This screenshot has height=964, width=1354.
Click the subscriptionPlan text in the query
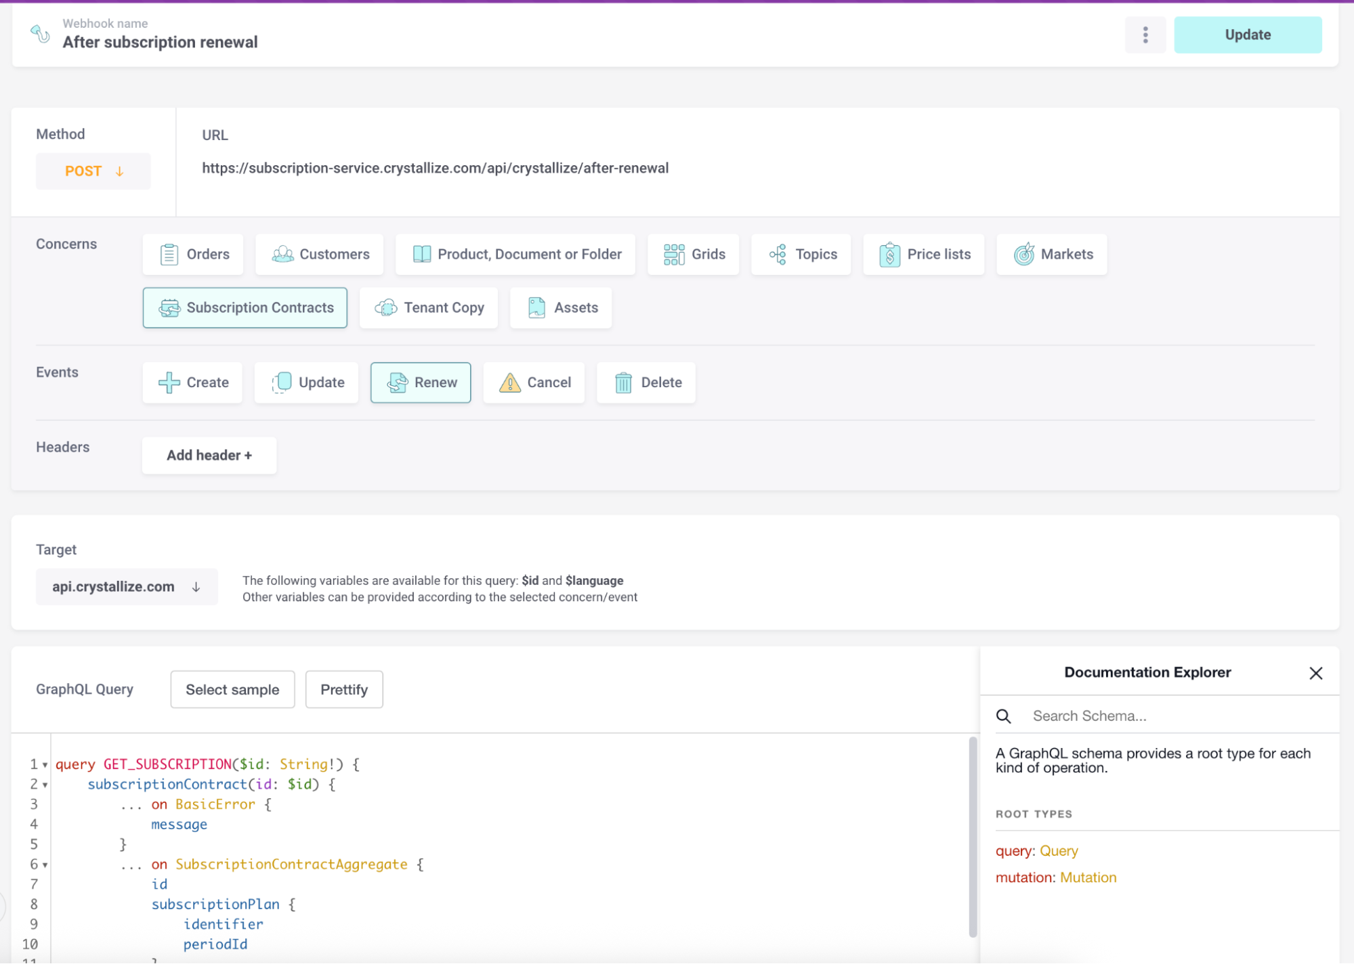[x=215, y=904]
